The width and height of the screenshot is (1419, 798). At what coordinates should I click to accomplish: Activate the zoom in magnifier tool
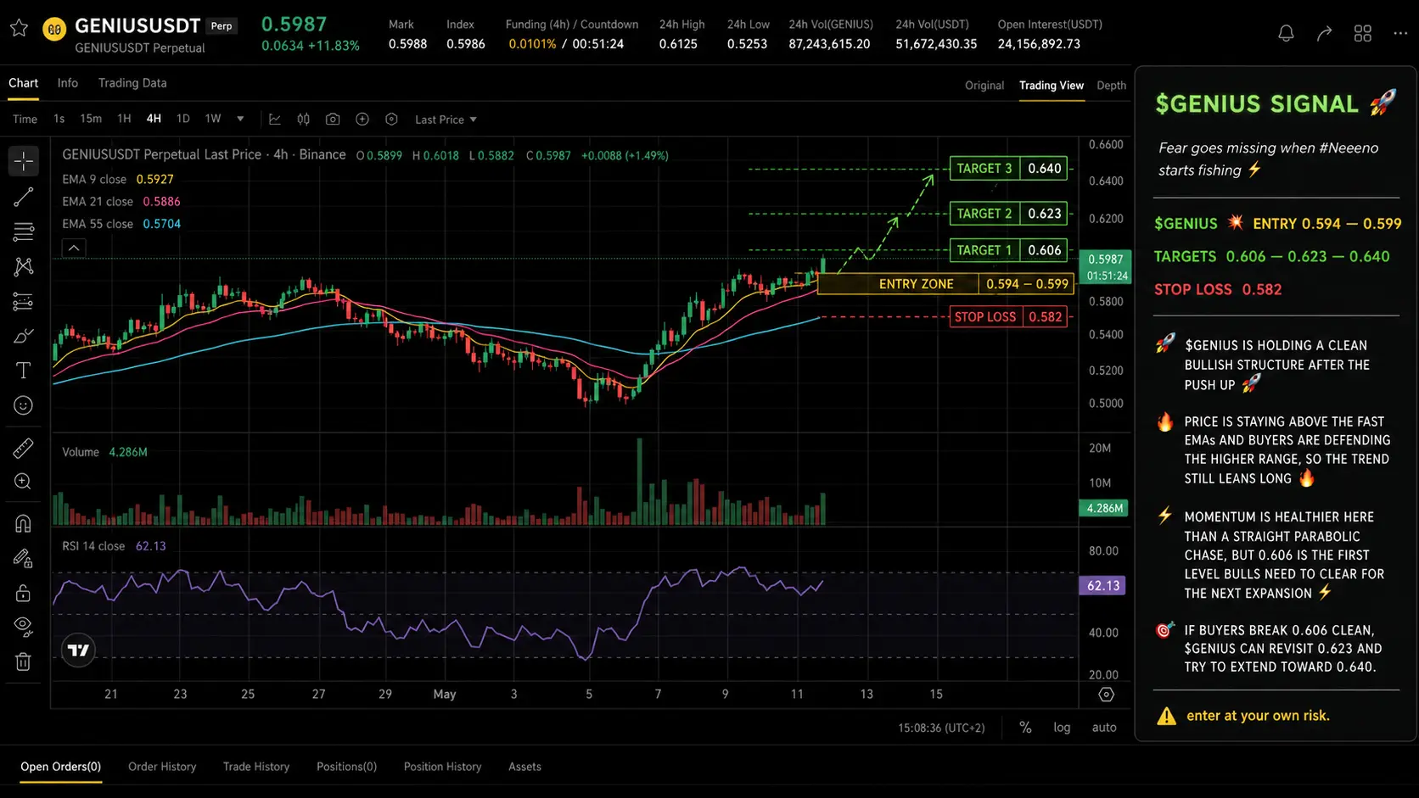click(24, 482)
